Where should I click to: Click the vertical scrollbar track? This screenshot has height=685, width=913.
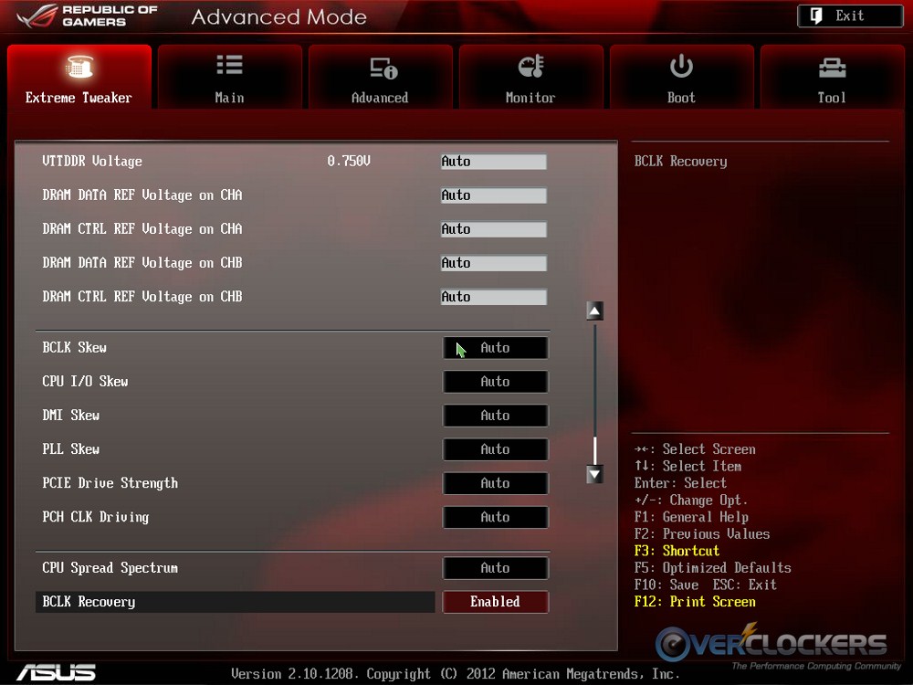pos(594,384)
